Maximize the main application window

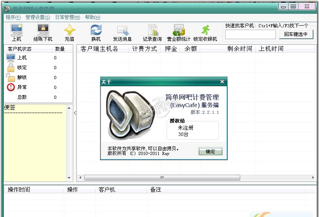pos(293,6)
